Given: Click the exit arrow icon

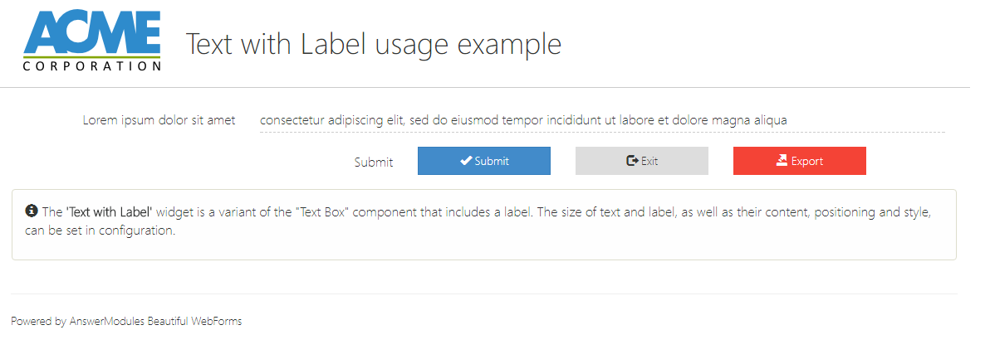Looking at the screenshot, I should click(632, 161).
